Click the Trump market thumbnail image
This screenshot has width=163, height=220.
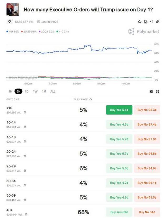click(x=13, y=10)
